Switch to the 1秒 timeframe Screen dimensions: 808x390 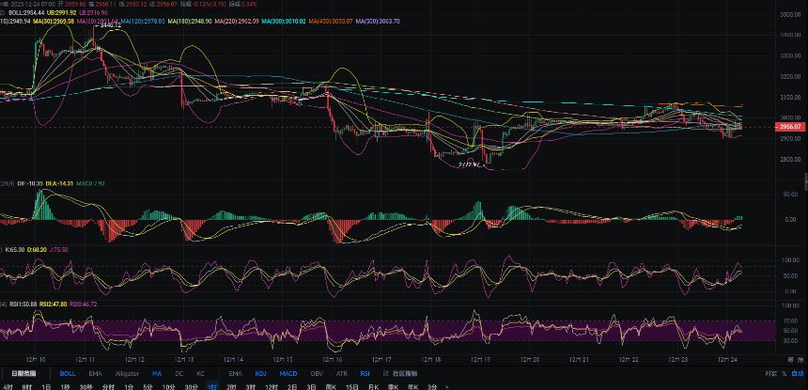pyautogui.click(x=65, y=387)
